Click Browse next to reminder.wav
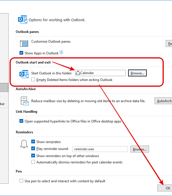 point(140,149)
